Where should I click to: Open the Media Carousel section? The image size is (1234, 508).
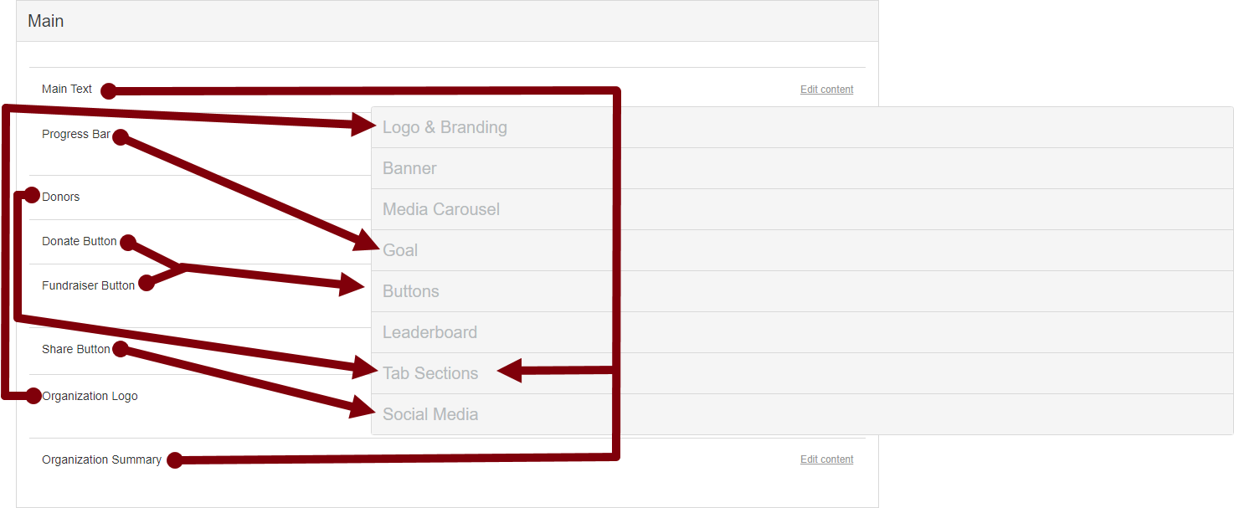tap(802, 209)
